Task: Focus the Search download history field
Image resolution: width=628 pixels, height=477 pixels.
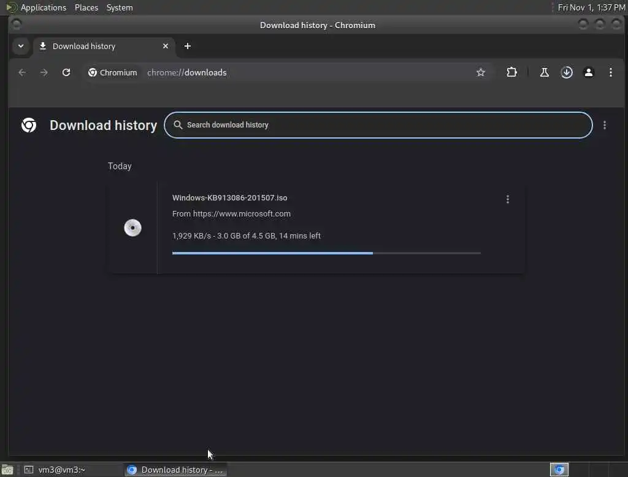Action: pos(378,125)
